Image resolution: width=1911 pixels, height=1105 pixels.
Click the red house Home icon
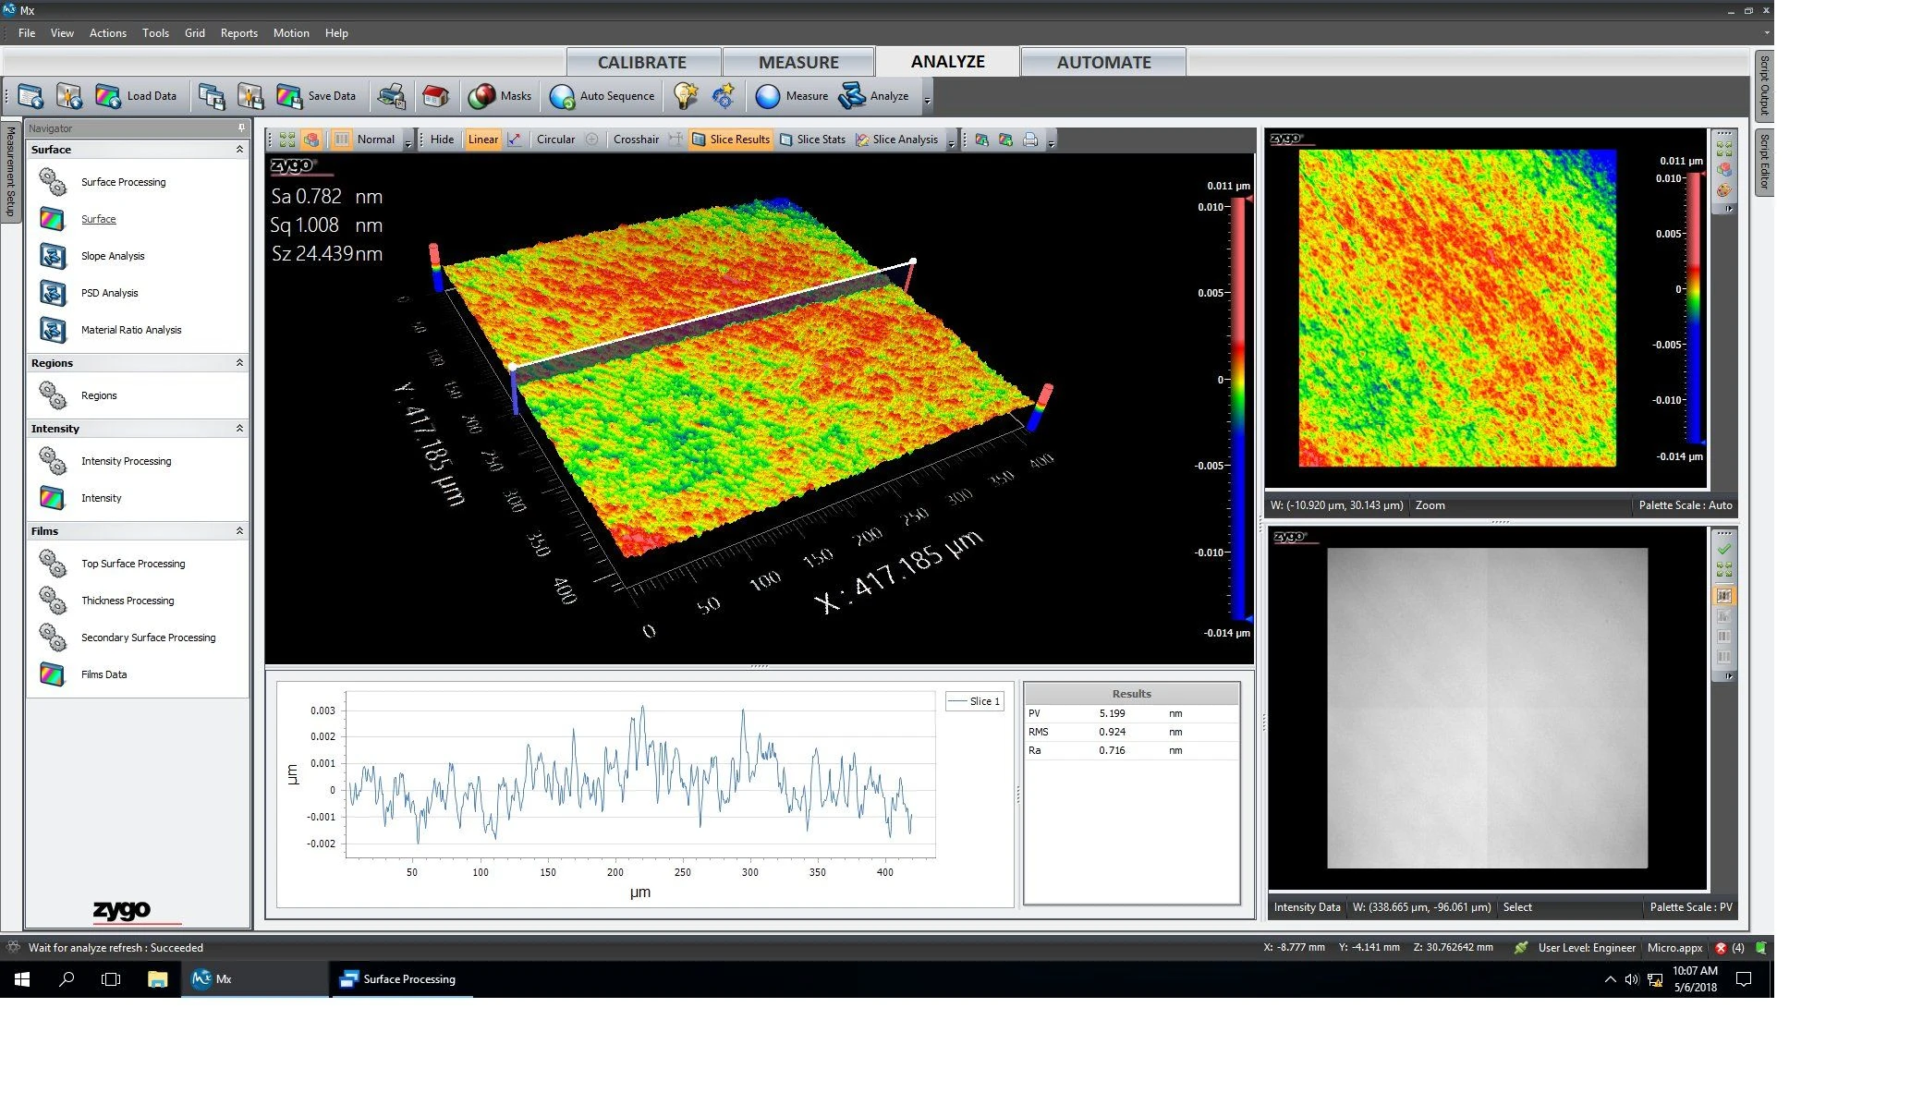tap(435, 96)
